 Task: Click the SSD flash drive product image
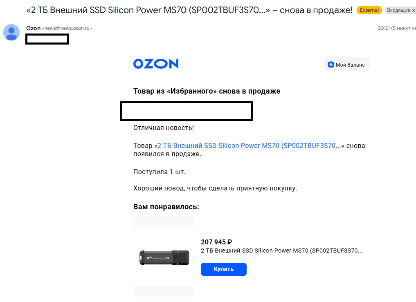click(x=164, y=257)
